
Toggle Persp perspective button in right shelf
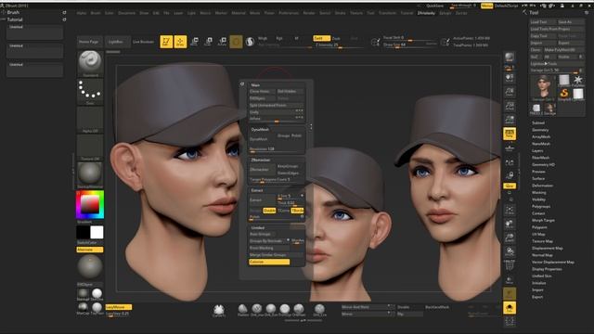[x=510, y=134]
